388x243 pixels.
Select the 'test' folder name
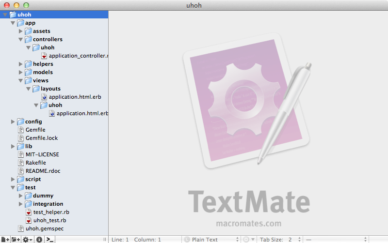(x=31, y=187)
